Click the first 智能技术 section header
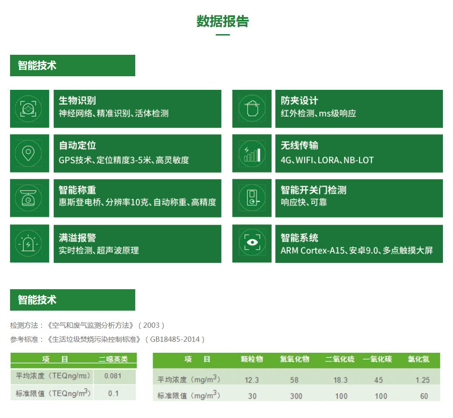The width and height of the screenshot is (453, 418). [x=73, y=66]
